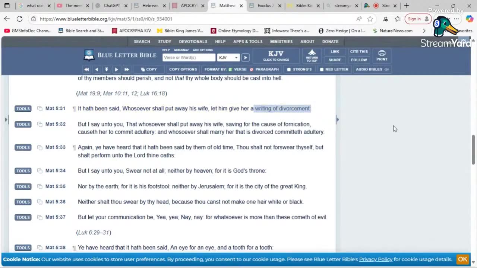Expand the left side panel arrow

6,119
